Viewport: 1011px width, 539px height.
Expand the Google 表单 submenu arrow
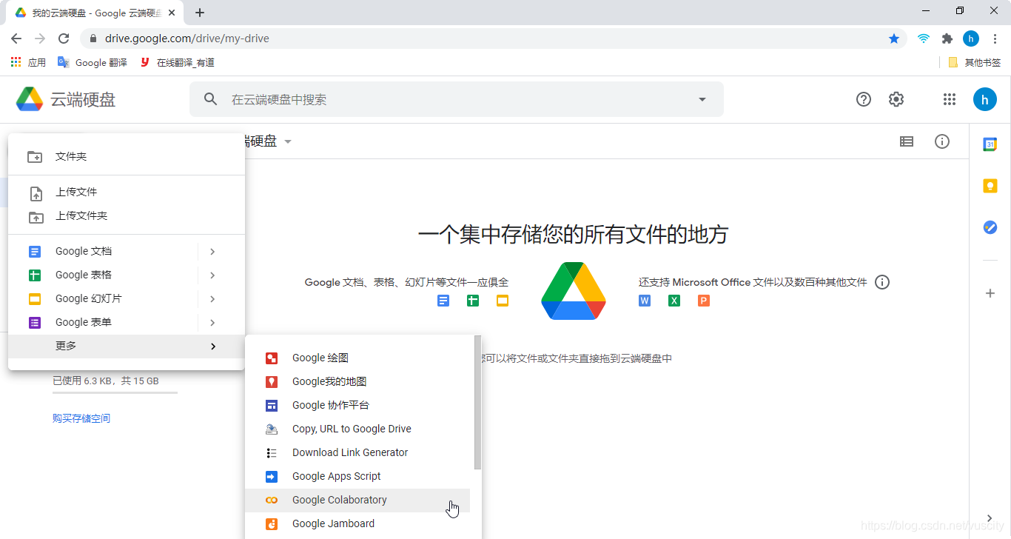coord(212,323)
